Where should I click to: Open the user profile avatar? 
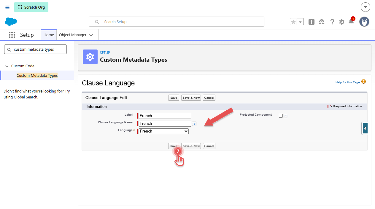tap(364, 22)
